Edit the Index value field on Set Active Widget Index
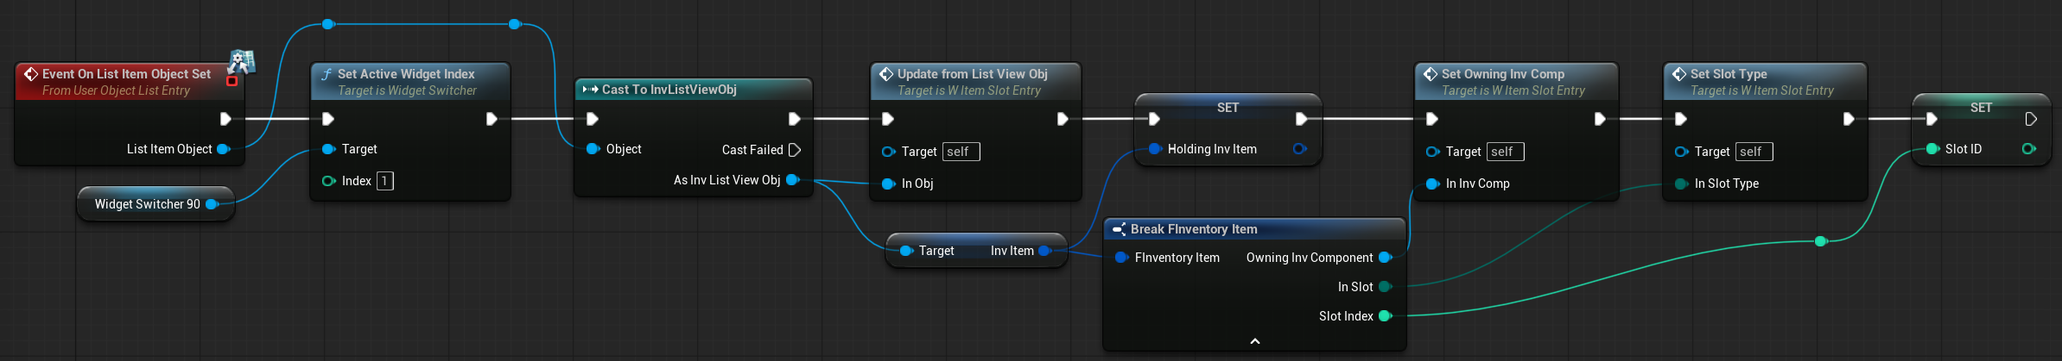Screen dimensions: 2062x361 pyautogui.click(x=384, y=181)
